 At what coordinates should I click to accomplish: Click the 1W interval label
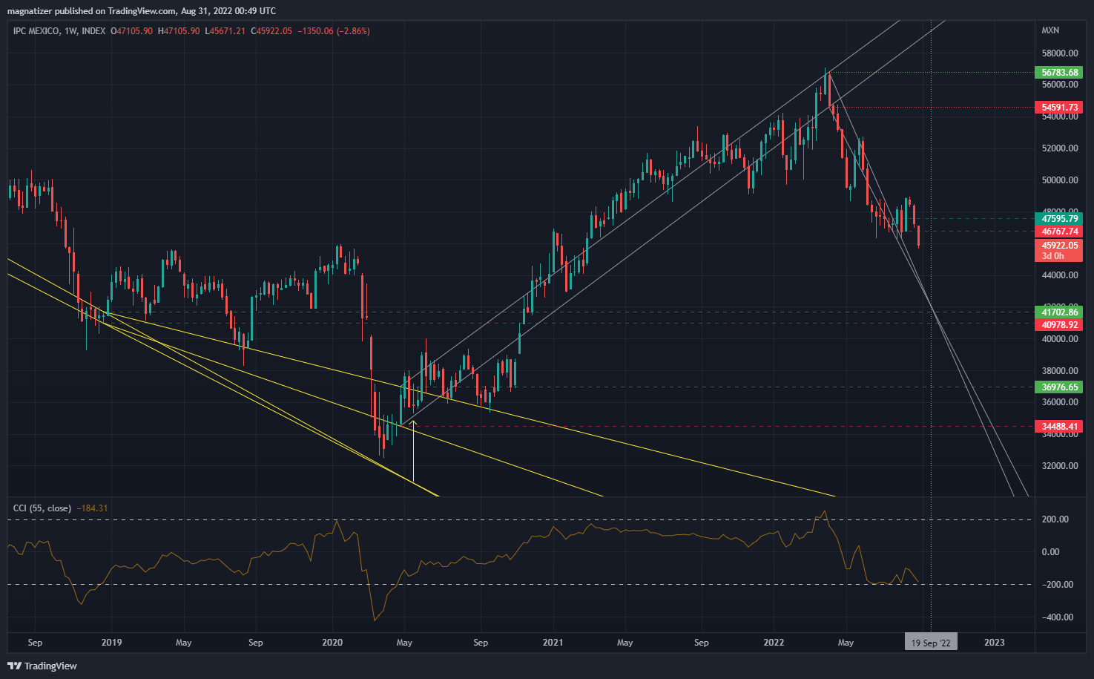(x=70, y=31)
